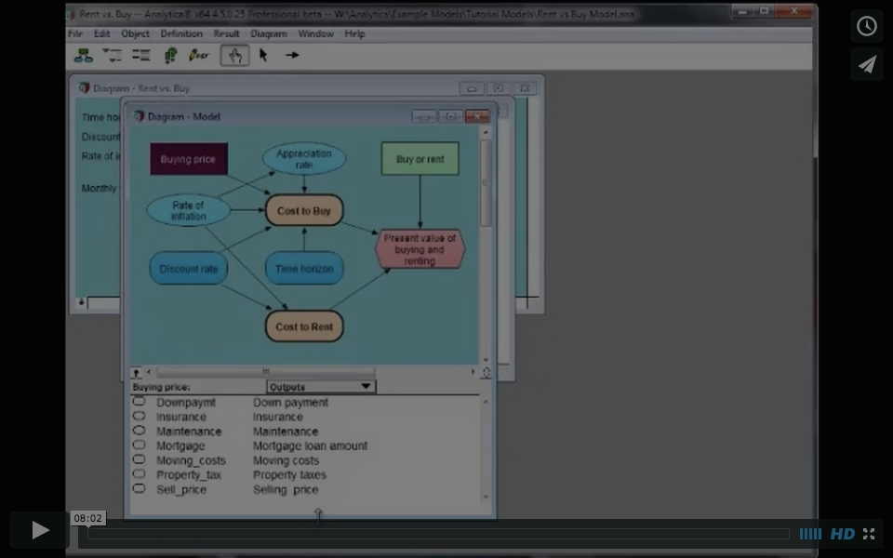
Task: Open the Definition menu
Action: [181, 33]
